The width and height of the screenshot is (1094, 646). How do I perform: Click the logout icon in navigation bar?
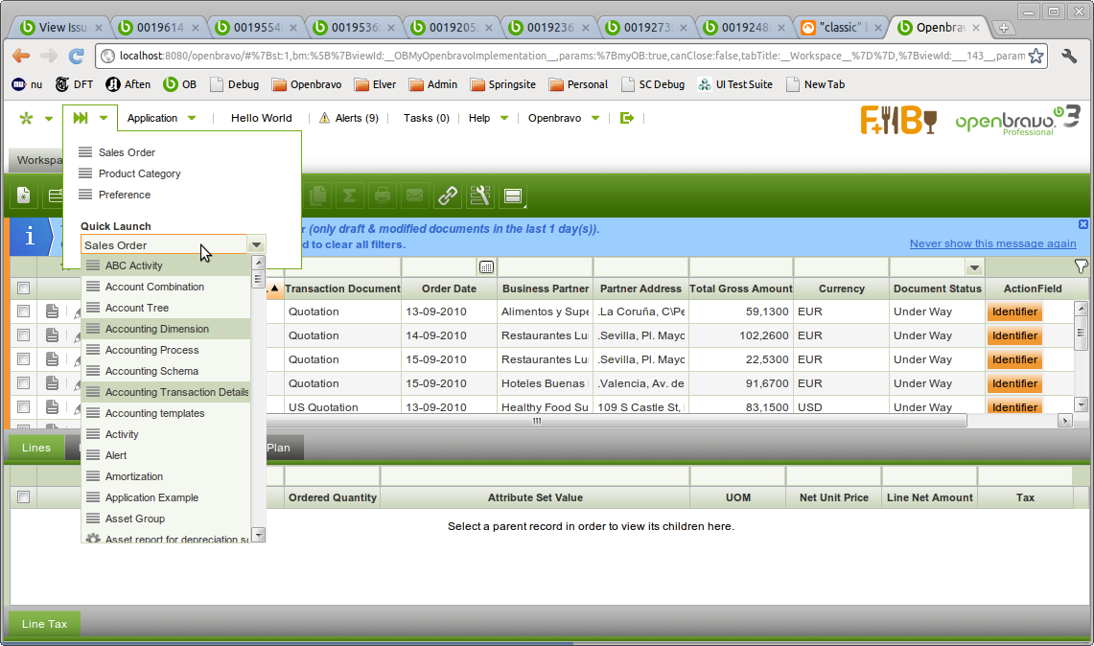tap(627, 118)
